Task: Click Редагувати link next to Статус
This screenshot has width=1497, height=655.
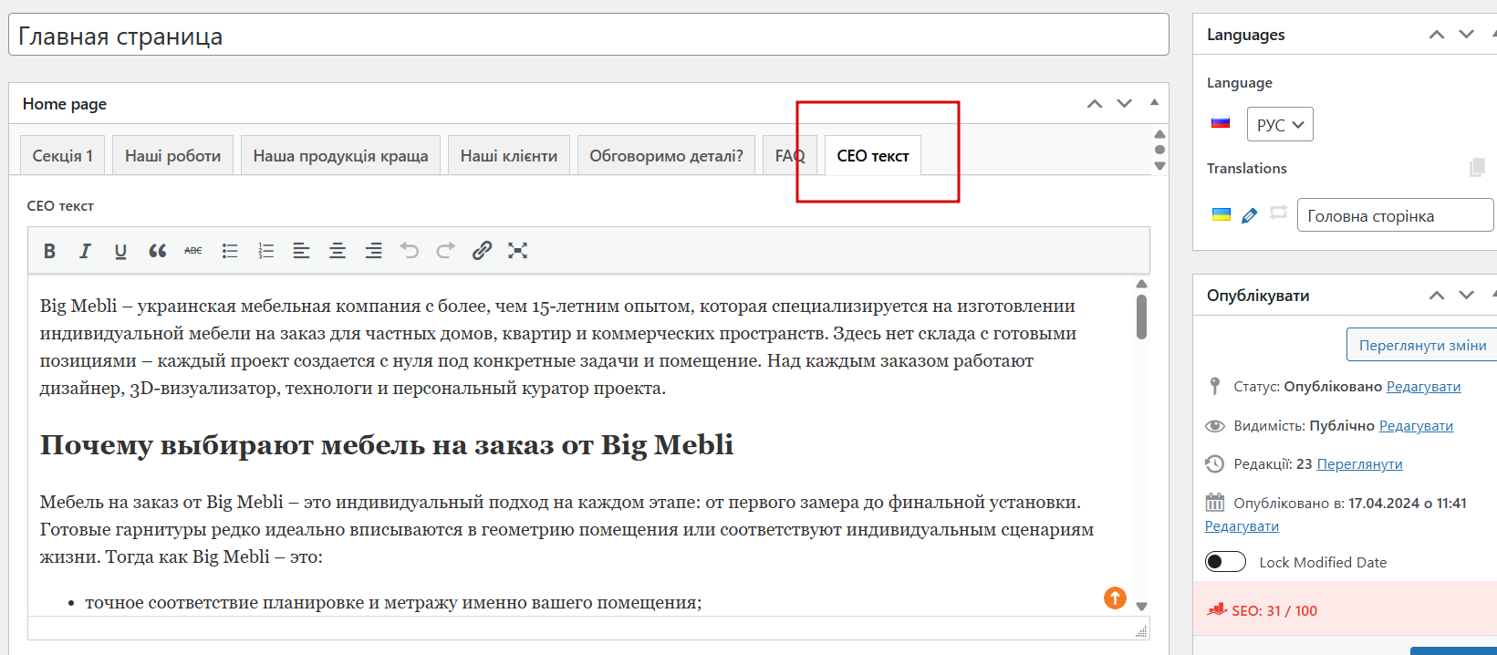Action: pos(1423,387)
